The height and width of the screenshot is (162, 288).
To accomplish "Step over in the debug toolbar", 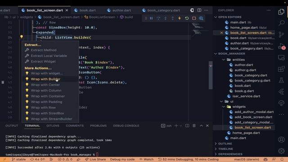I will [158, 18].
